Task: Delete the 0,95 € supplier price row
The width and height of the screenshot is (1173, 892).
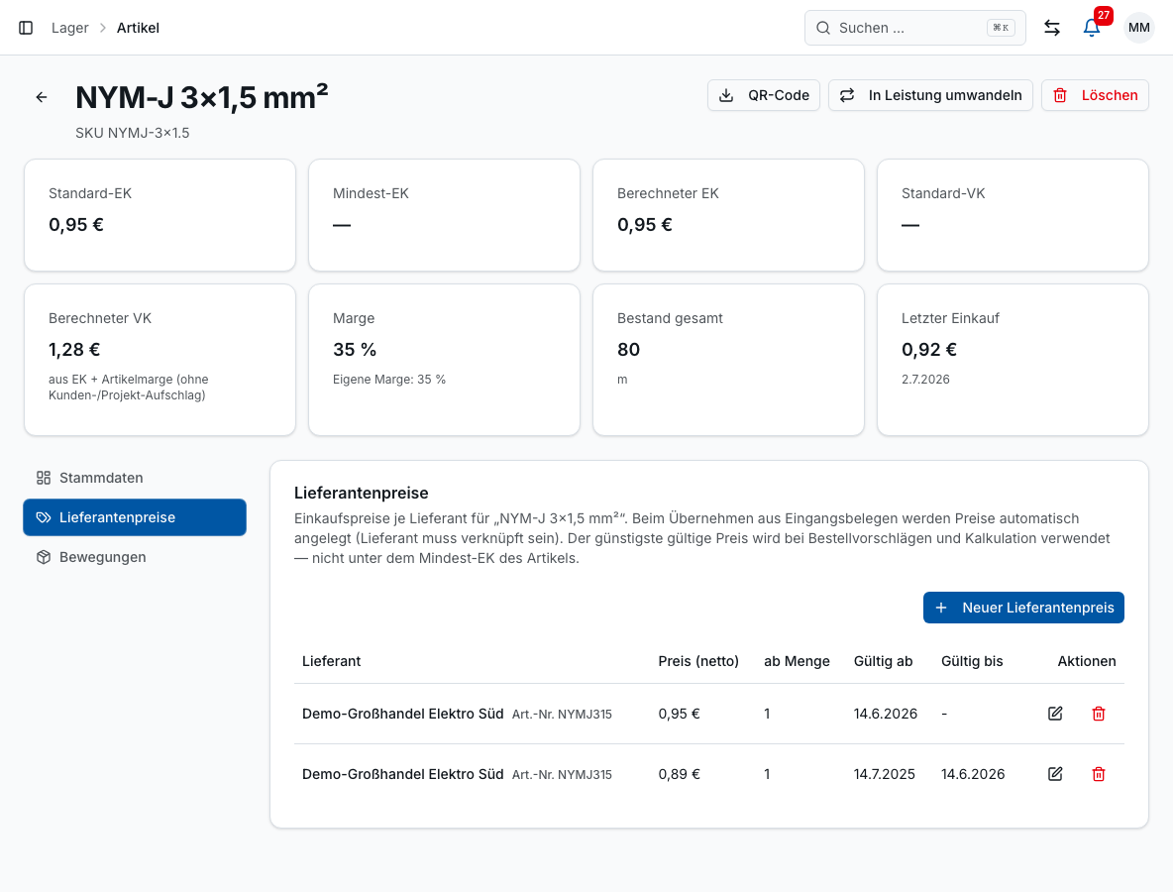Action: tap(1098, 714)
